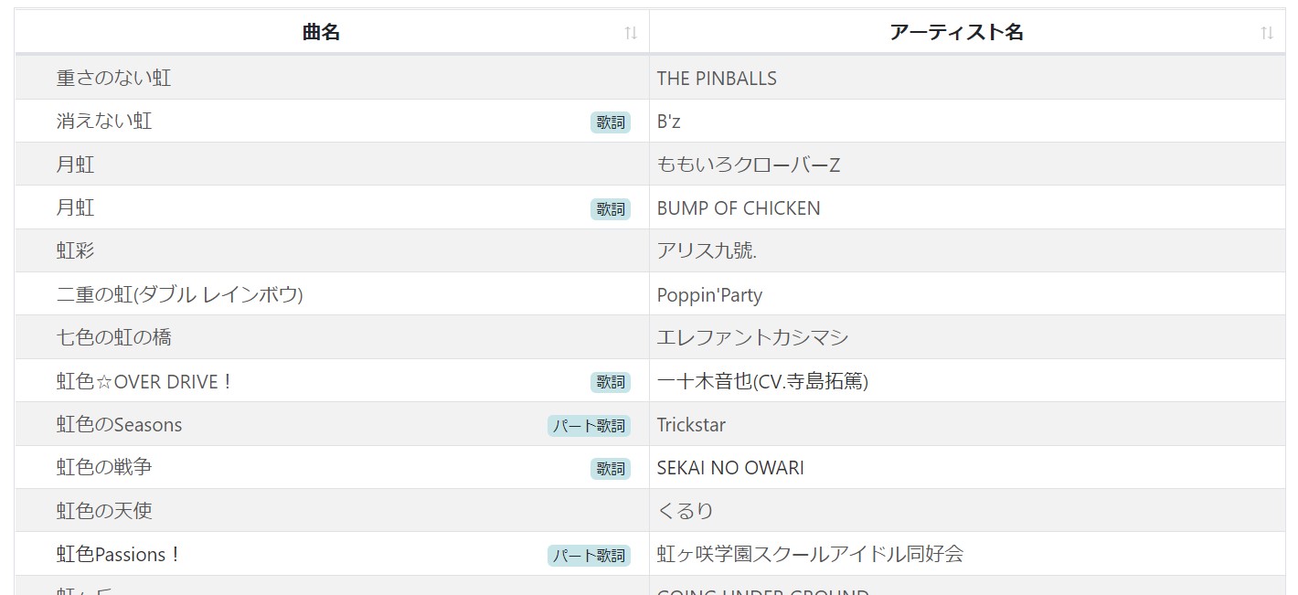Click 虹色の天使 song row
Viewport: 1298px width, 595px height.
(x=104, y=511)
